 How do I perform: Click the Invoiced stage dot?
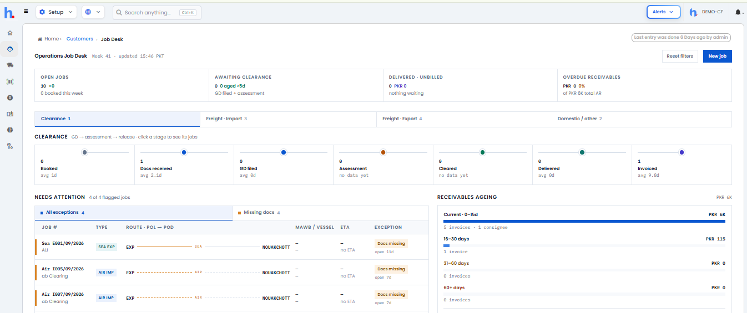(x=682, y=152)
